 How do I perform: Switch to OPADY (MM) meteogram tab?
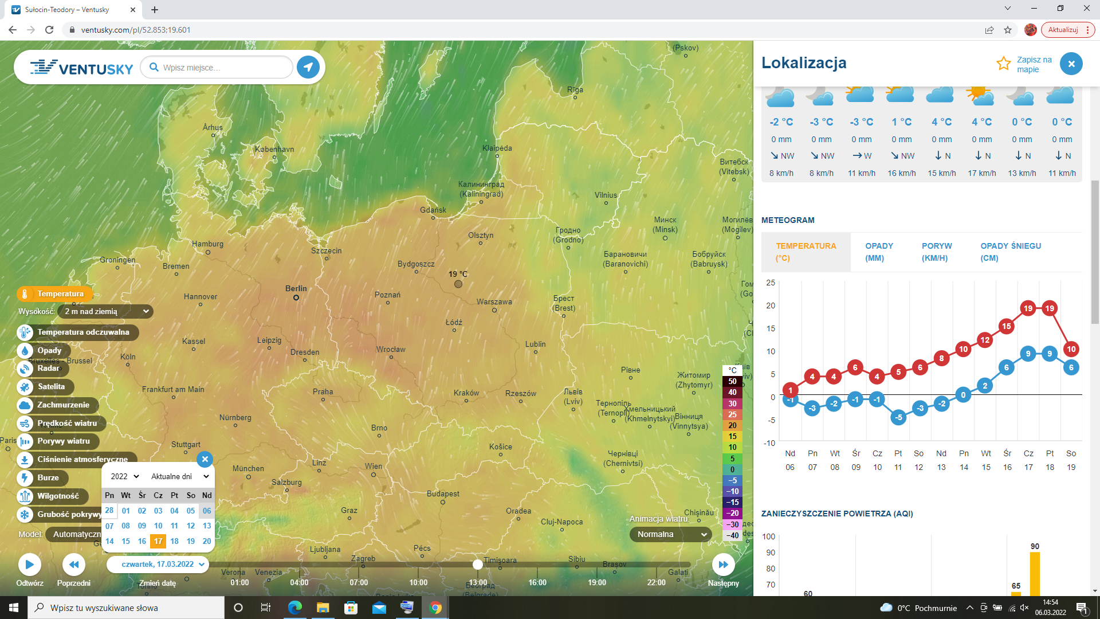pos(879,252)
